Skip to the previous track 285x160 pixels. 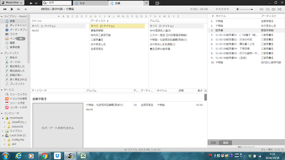click(x=5, y=9)
